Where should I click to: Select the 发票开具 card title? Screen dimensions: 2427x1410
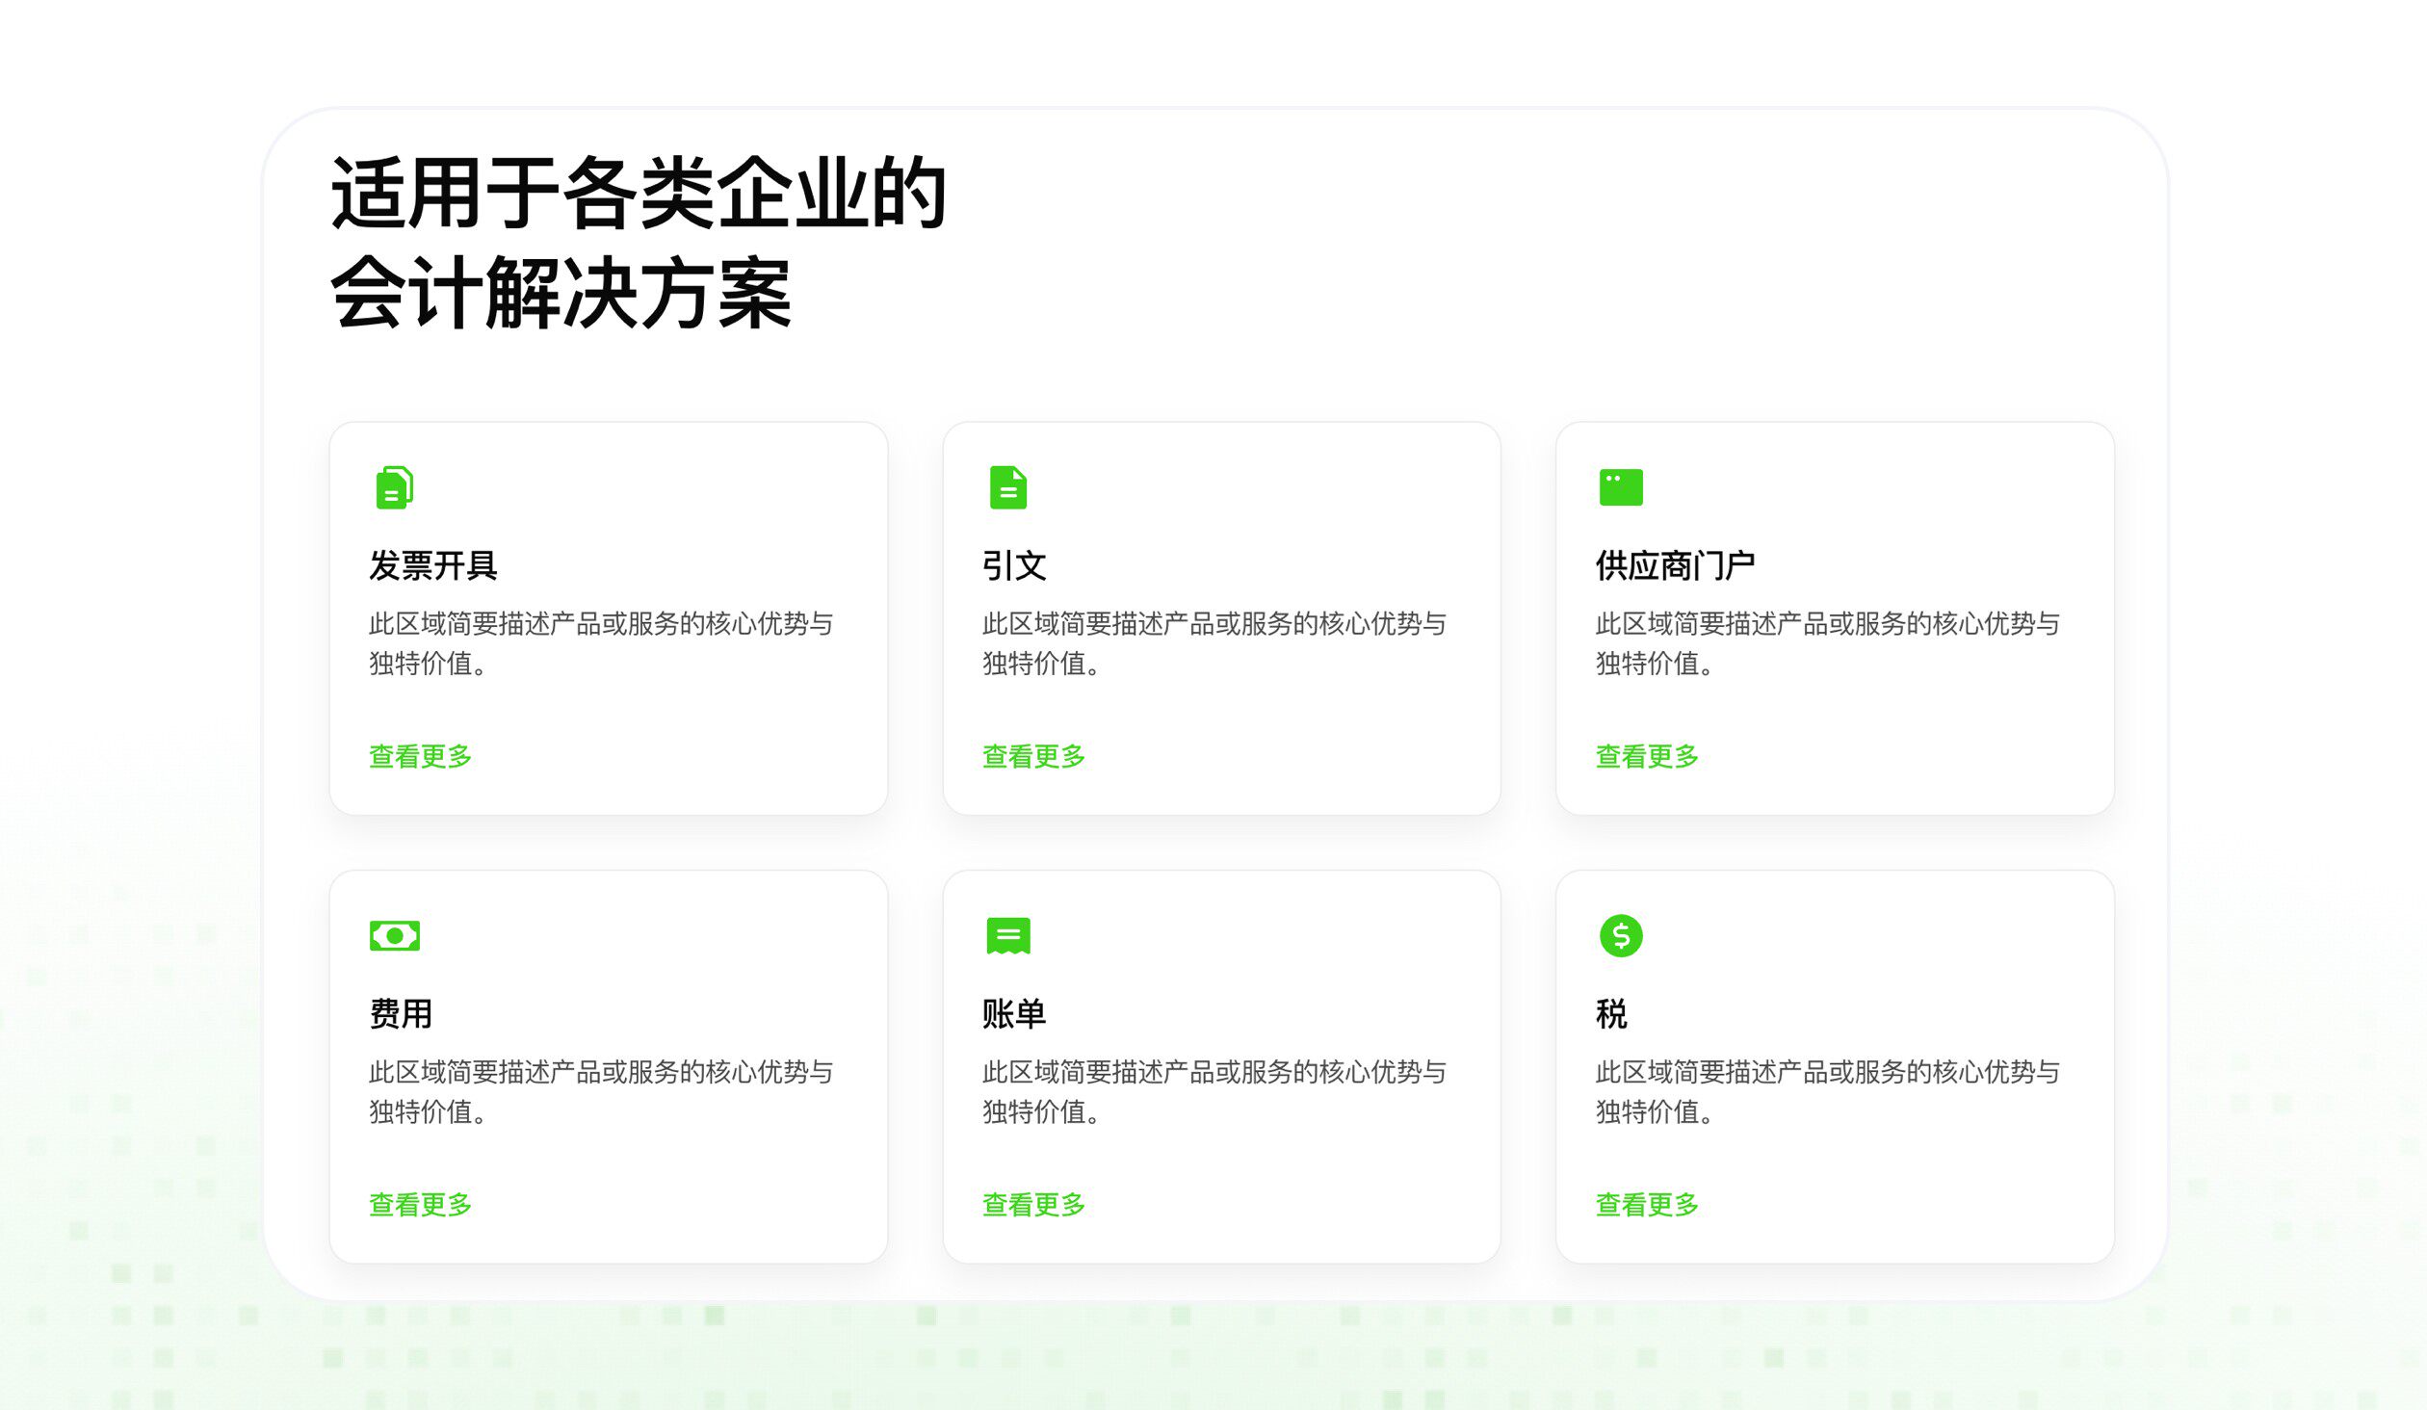coord(431,566)
